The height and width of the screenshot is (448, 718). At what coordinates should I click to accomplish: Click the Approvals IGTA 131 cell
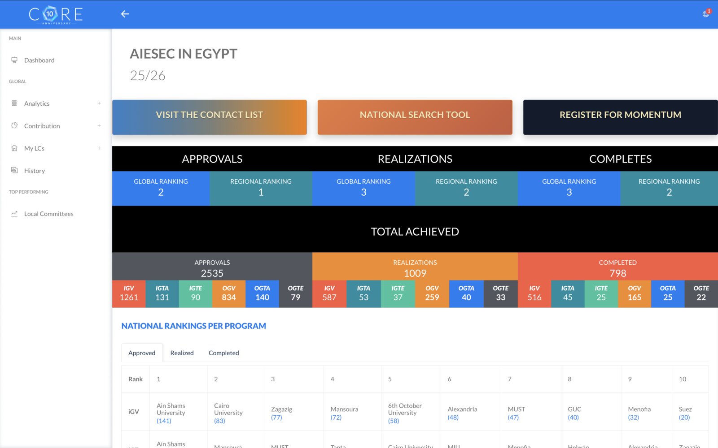[x=162, y=294]
